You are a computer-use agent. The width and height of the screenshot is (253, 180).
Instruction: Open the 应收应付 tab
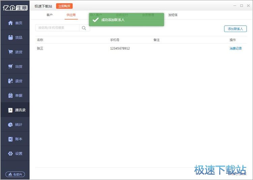coord(122,15)
